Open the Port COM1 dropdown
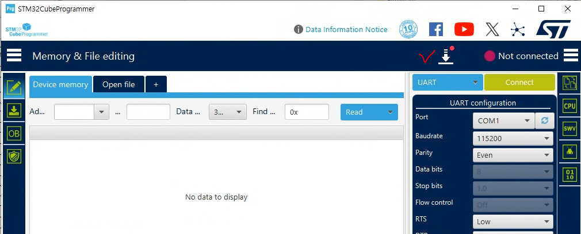Image resolution: width=581 pixels, height=234 pixels. [x=503, y=120]
